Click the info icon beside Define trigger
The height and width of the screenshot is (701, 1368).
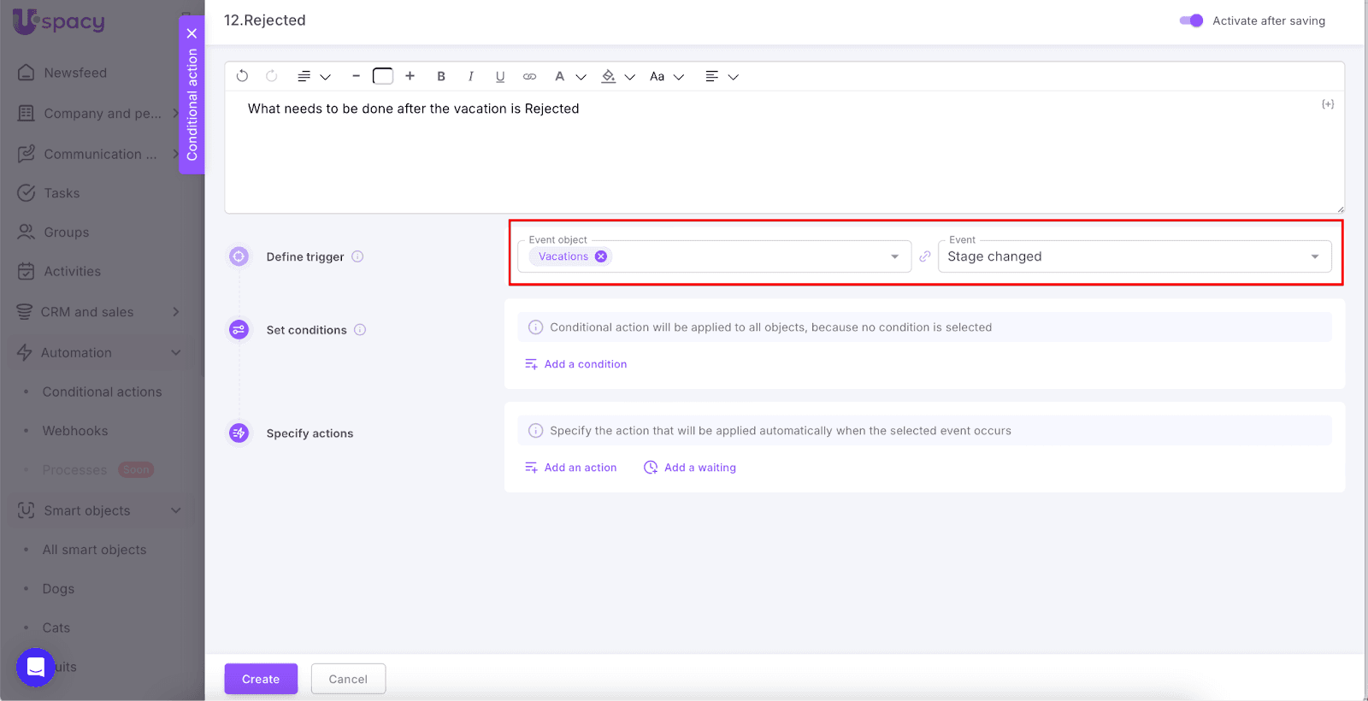tap(357, 256)
